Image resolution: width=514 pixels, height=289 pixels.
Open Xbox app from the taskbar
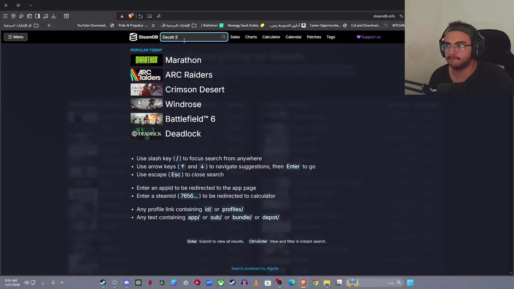point(221,283)
